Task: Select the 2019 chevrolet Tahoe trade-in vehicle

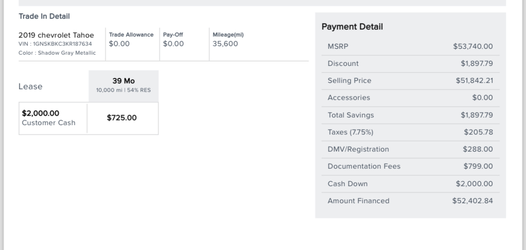Action: click(x=56, y=35)
